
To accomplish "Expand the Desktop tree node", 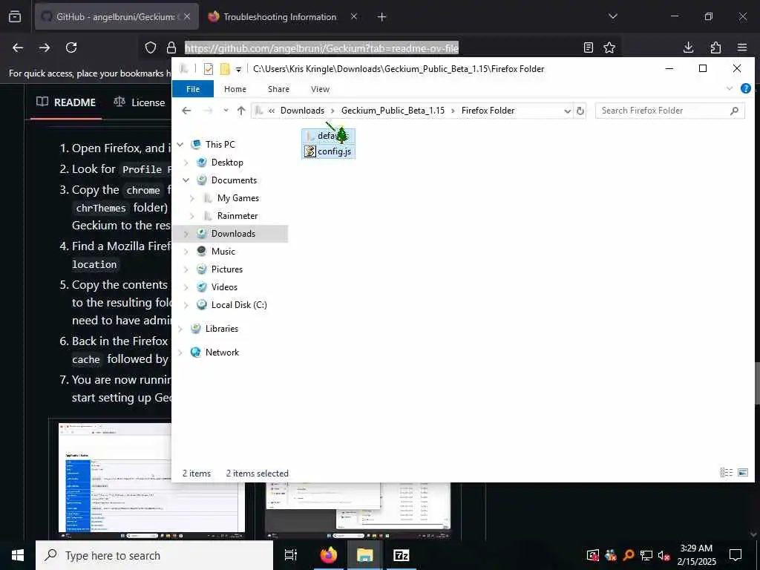I will (x=186, y=163).
